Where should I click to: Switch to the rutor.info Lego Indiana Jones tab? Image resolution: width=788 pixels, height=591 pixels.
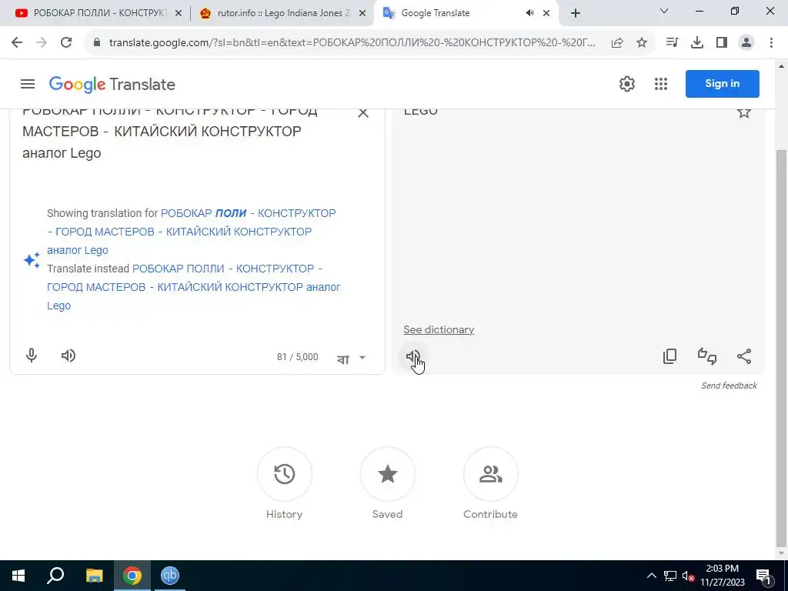pos(282,13)
